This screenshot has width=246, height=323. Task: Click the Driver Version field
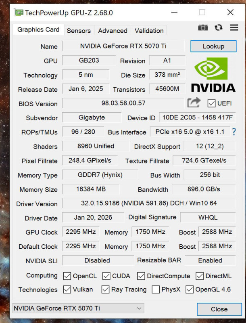[149, 203]
